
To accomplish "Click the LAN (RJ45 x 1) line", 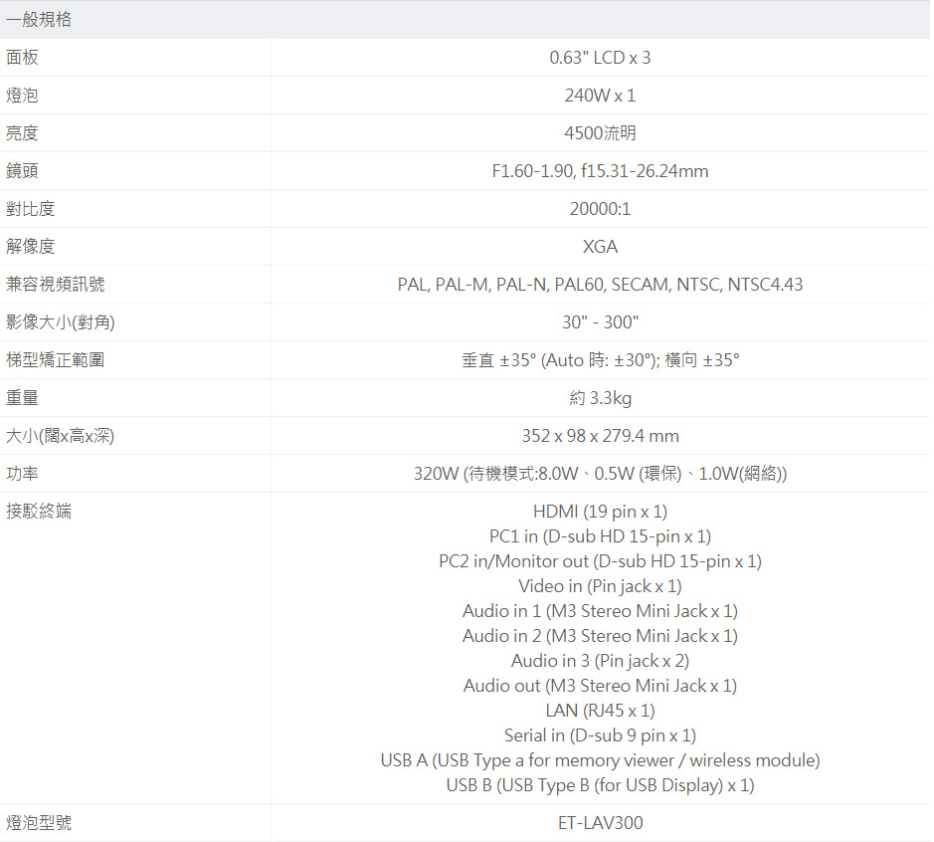I will [x=600, y=711].
